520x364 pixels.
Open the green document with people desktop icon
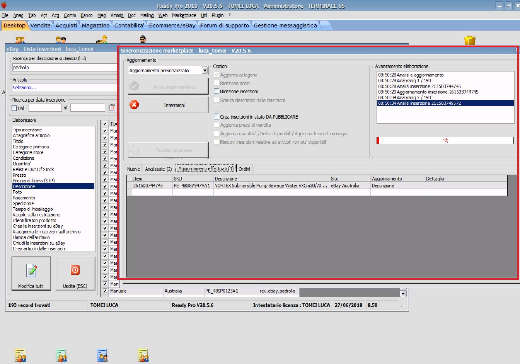coord(61,355)
